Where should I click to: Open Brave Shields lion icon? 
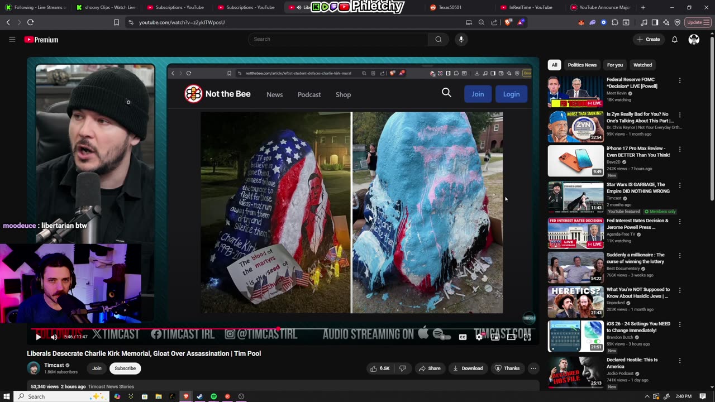pyautogui.click(x=508, y=22)
